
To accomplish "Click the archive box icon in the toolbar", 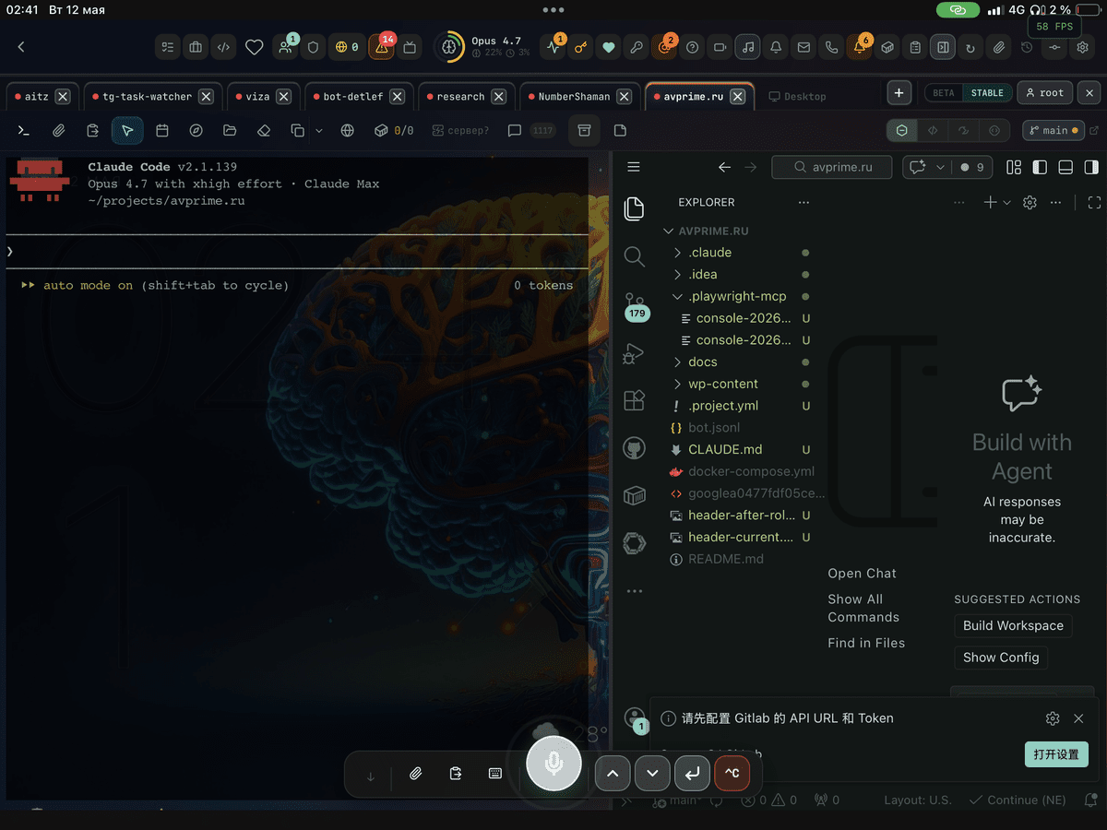I will 584,130.
